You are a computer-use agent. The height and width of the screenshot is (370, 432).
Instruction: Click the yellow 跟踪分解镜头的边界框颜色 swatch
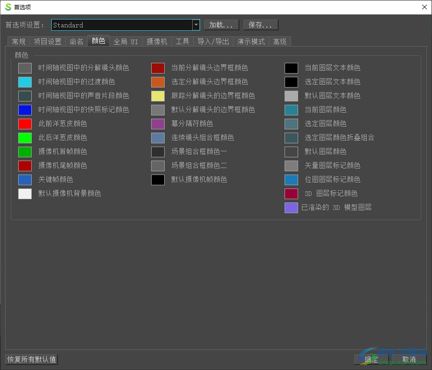point(158,96)
